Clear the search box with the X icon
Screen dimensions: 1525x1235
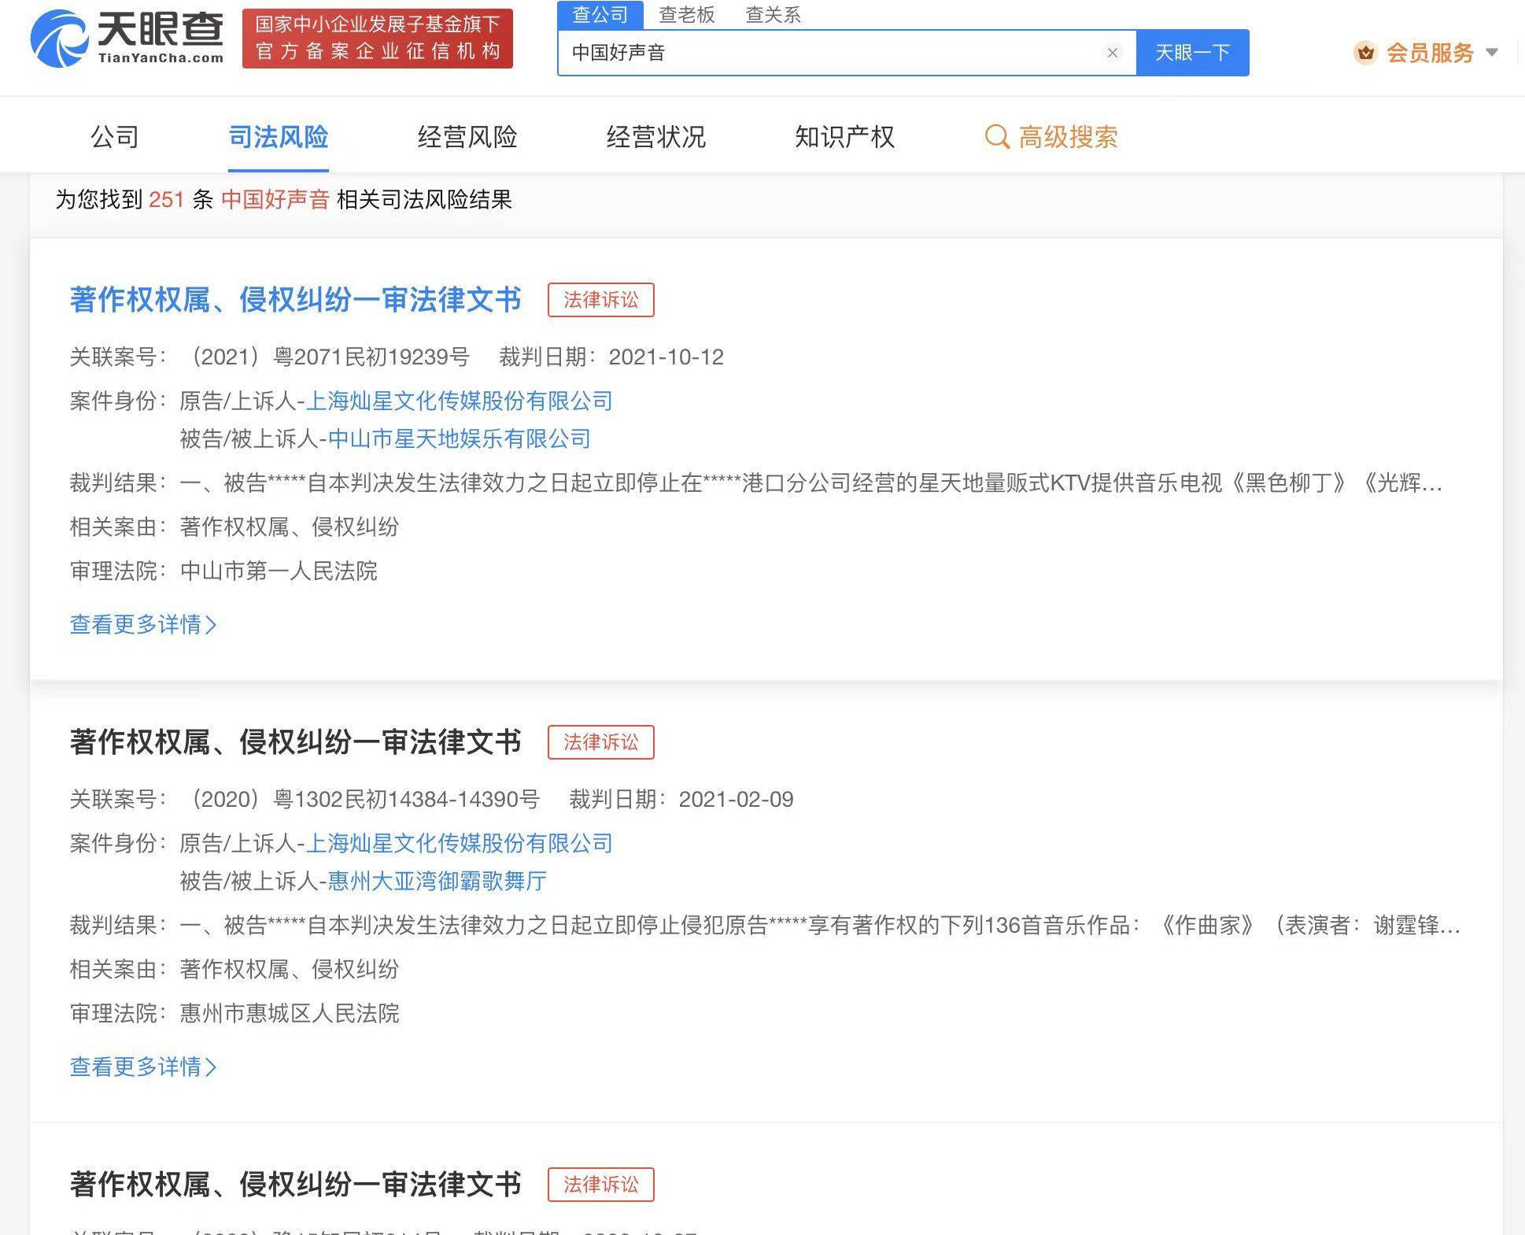pyautogui.click(x=1112, y=53)
